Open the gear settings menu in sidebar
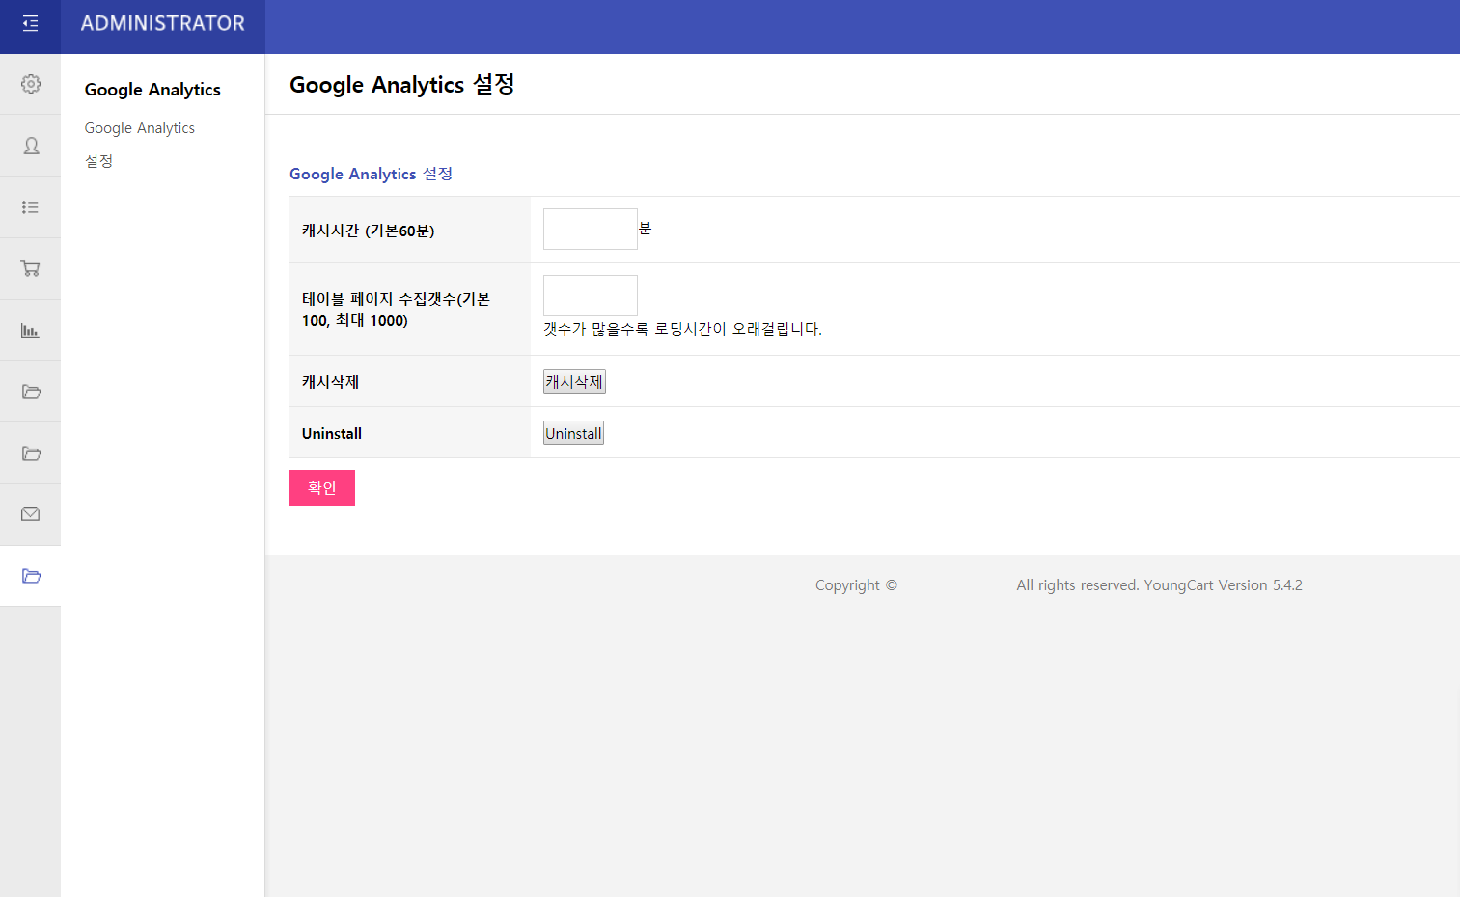Image resolution: width=1460 pixels, height=897 pixels. [31, 84]
